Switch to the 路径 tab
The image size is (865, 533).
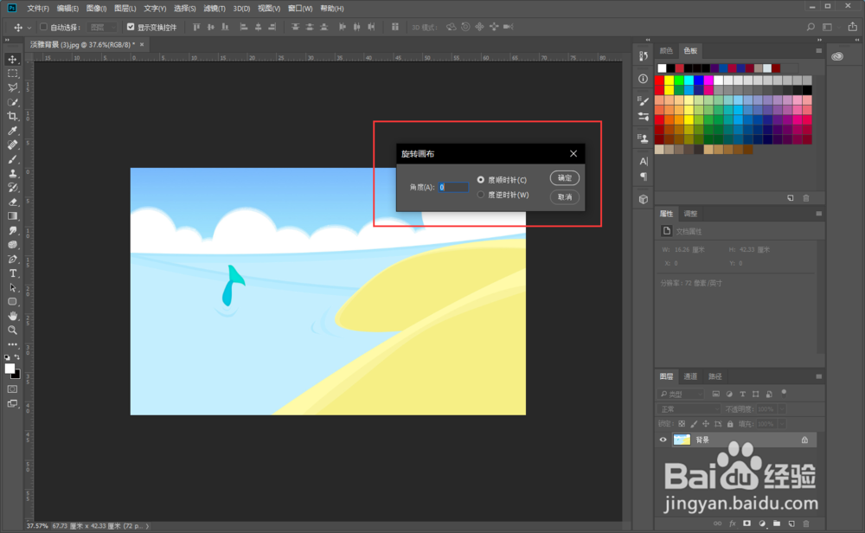pyautogui.click(x=715, y=376)
